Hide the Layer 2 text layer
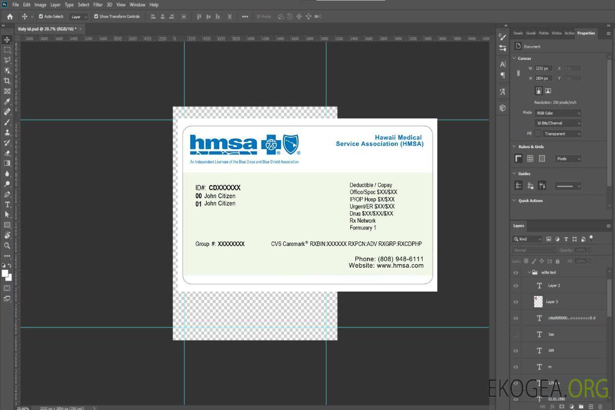This screenshot has width=615, height=410. 516,286
